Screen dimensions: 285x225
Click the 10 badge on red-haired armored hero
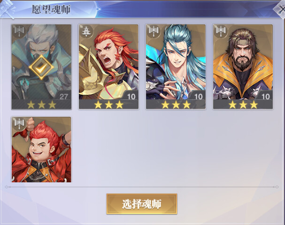coord(131,97)
